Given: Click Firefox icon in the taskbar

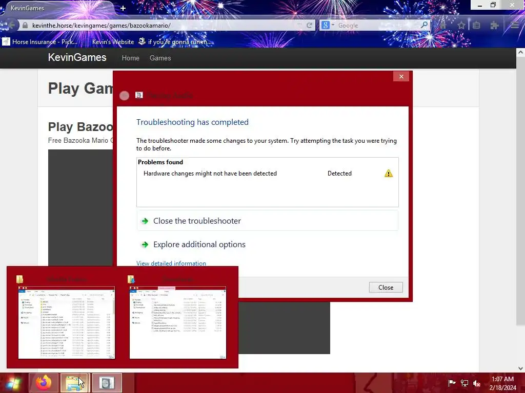Looking at the screenshot, I should point(44,383).
